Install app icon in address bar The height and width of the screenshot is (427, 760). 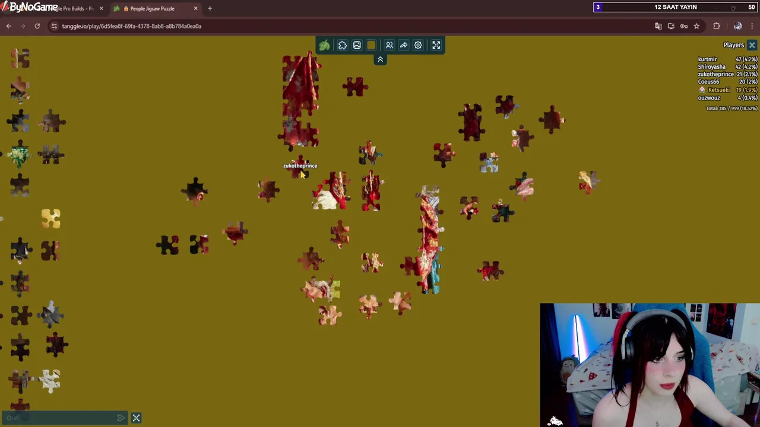click(x=671, y=26)
